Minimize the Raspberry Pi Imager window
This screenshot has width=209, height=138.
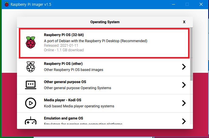[174, 5]
